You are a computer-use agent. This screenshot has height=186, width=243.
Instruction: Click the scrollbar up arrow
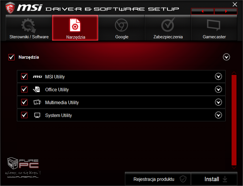(234, 73)
